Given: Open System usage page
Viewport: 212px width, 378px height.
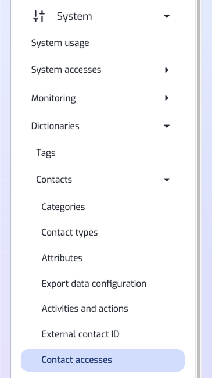Looking at the screenshot, I should point(60,44).
